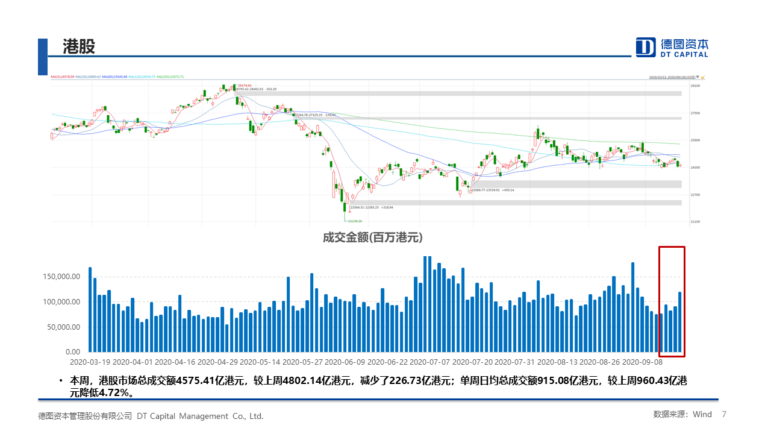Select the 成交金额(百万港元) chart title
771x434 pixels.
372,237
